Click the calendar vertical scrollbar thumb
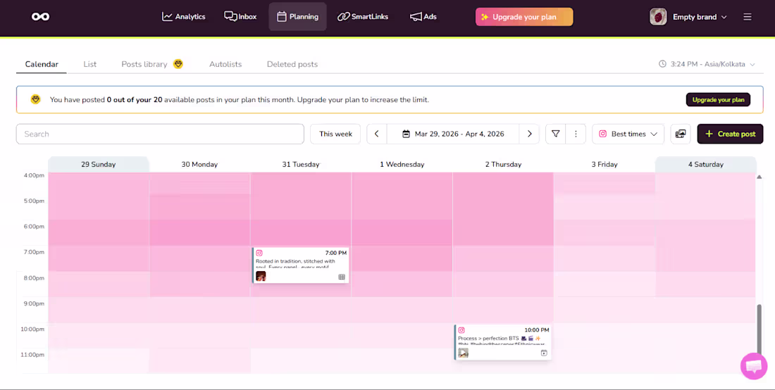This screenshot has width=775, height=390. tap(759, 329)
